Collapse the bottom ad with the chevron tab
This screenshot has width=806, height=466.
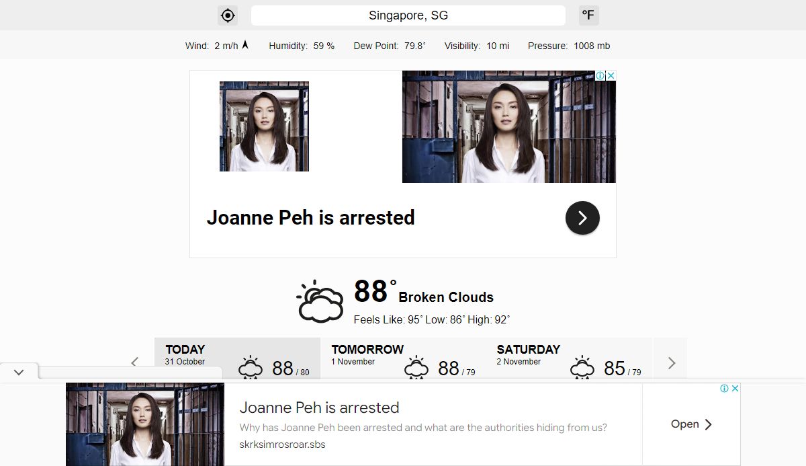pyautogui.click(x=19, y=372)
